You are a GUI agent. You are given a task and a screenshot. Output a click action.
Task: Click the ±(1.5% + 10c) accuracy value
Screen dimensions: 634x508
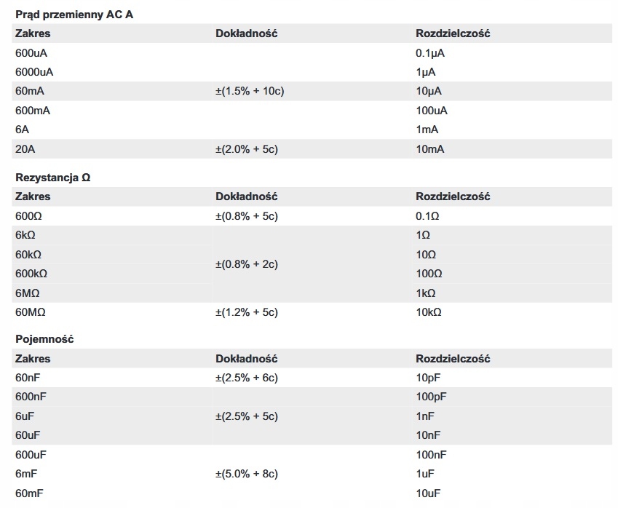tap(250, 91)
